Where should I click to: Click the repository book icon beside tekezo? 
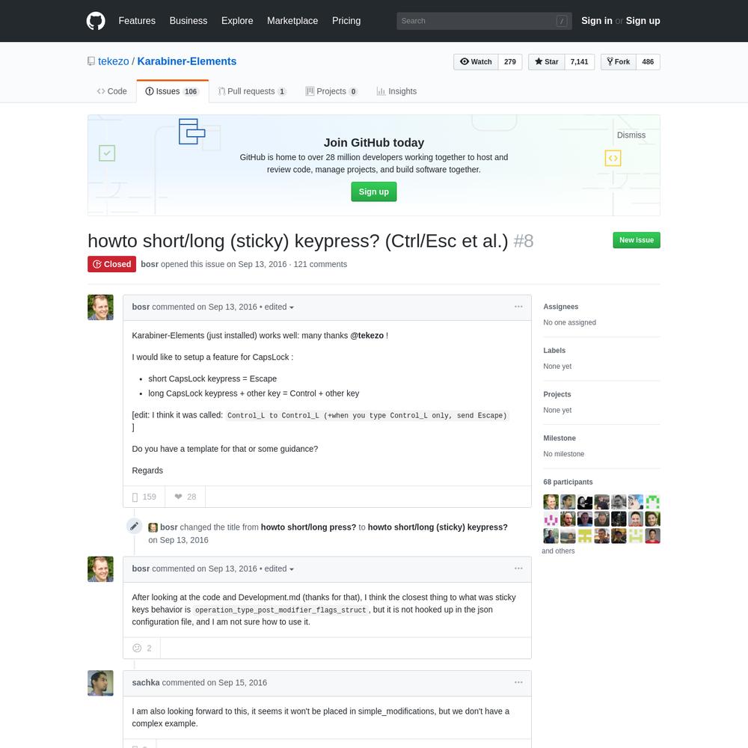click(x=91, y=61)
